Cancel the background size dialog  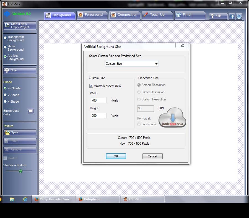coord(152,156)
